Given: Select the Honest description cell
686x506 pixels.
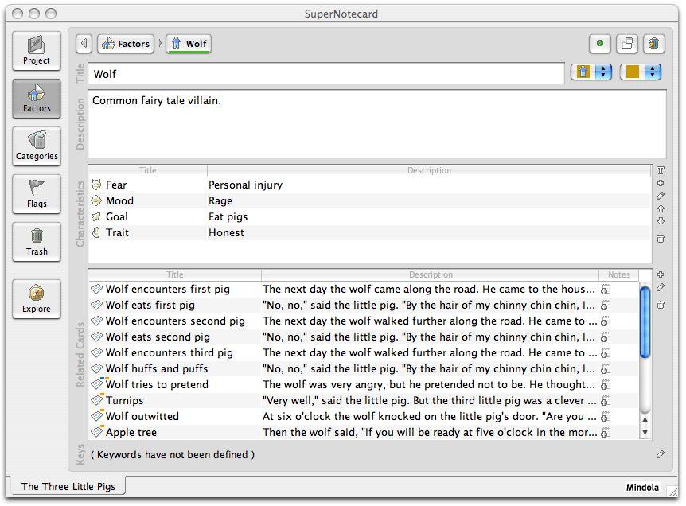Looking at the screenshot, I should pyautogui.click(x=429, y=232).
